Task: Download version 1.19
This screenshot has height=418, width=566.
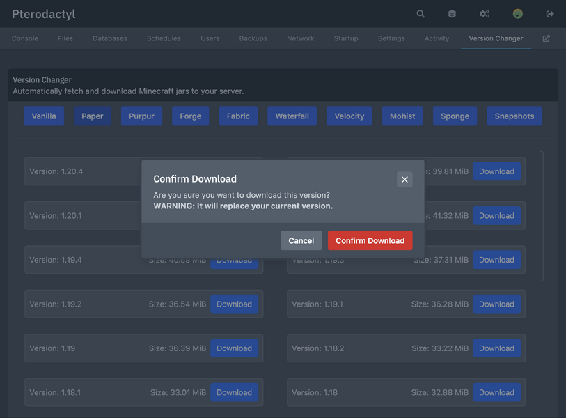Action: (x=235, y=348)
